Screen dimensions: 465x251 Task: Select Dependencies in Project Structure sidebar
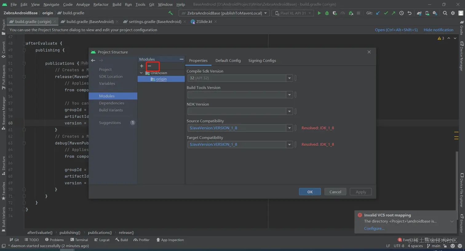click(111, 103)
